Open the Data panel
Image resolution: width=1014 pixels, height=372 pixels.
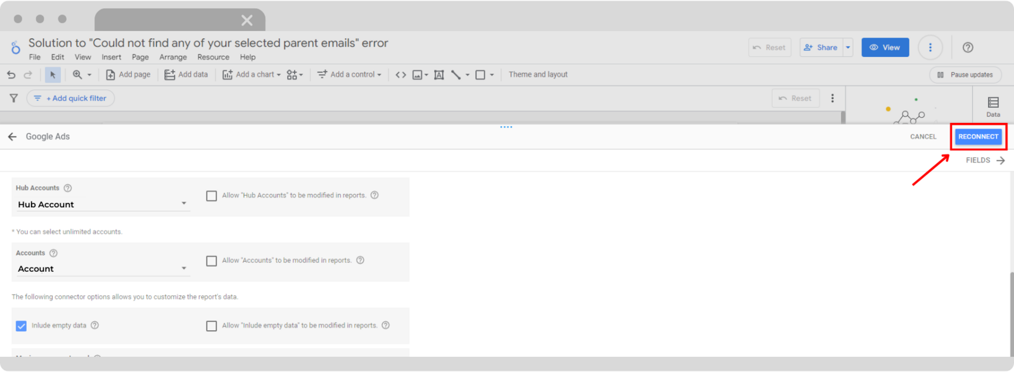(993, 106)
